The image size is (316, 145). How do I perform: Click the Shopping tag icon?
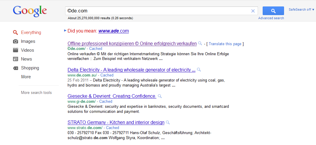(15, 68)
